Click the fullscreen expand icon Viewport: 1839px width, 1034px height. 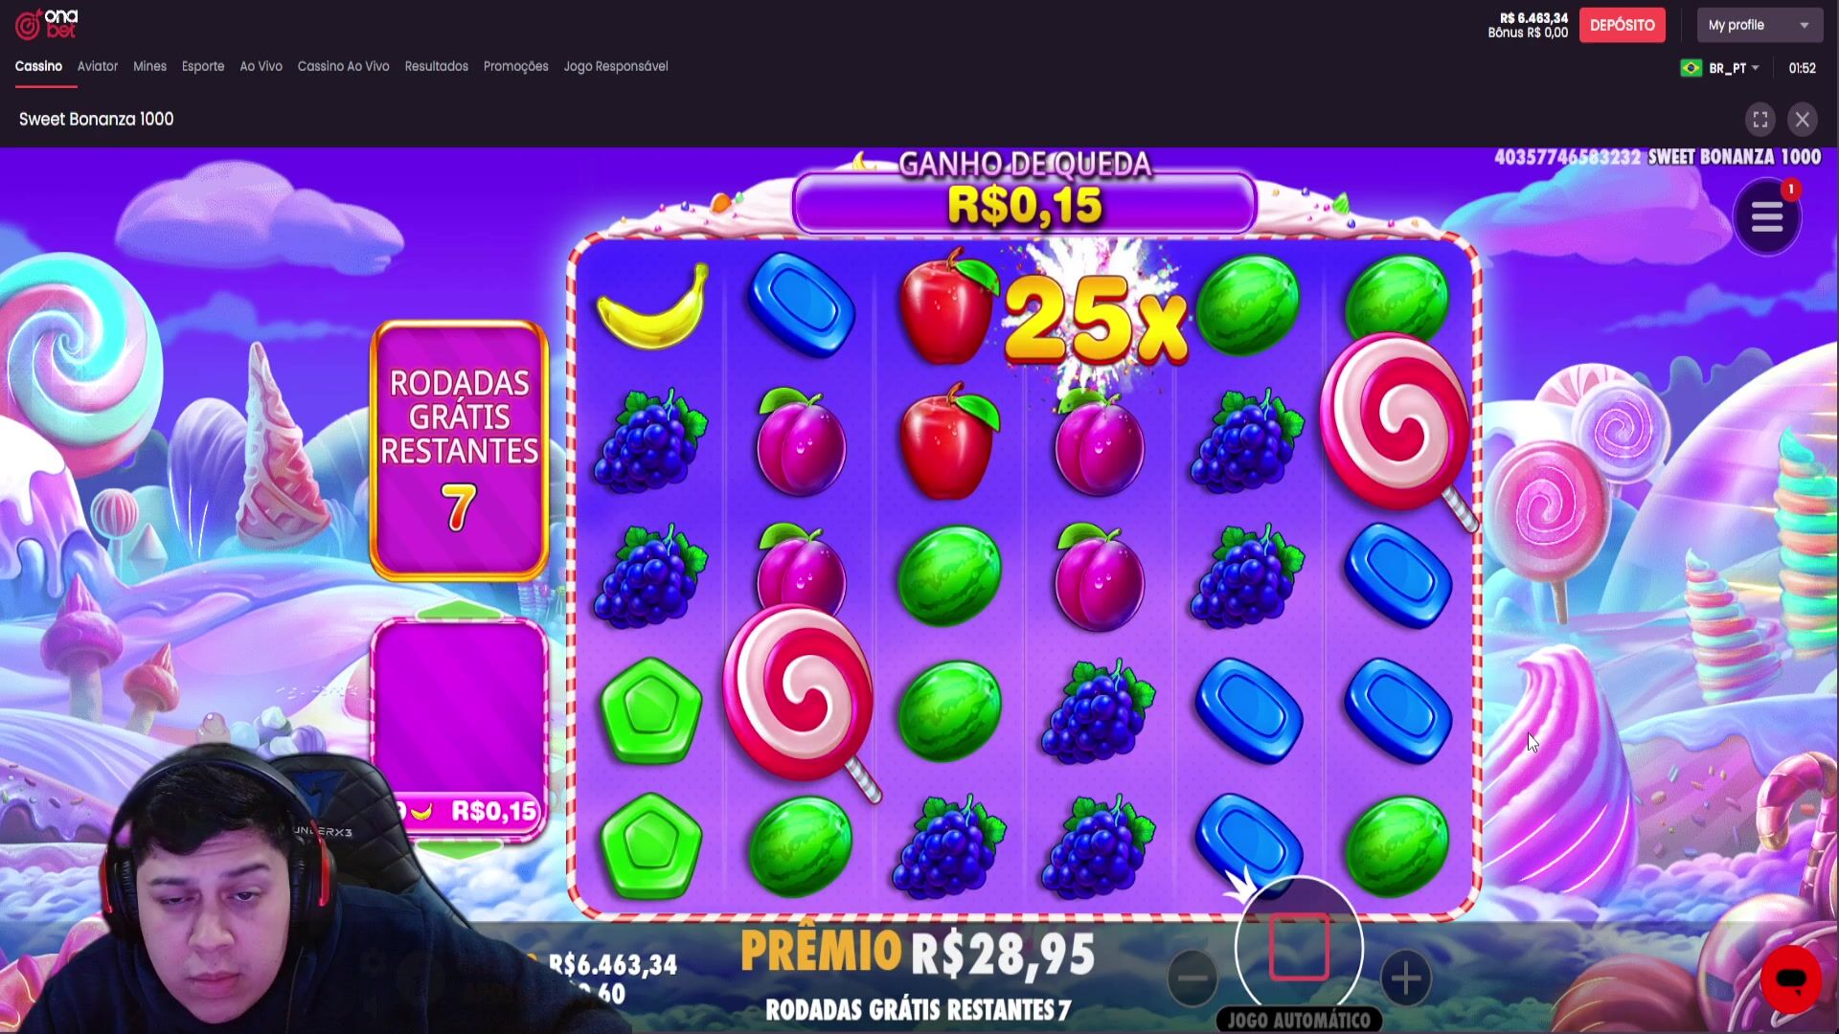coord(1760,120)
